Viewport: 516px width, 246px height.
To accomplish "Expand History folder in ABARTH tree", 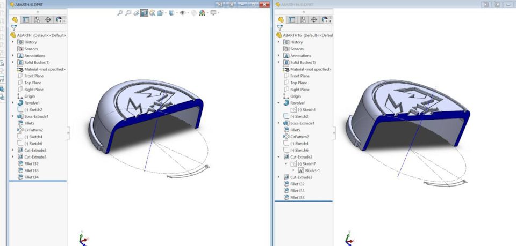I will pos(13,42).
